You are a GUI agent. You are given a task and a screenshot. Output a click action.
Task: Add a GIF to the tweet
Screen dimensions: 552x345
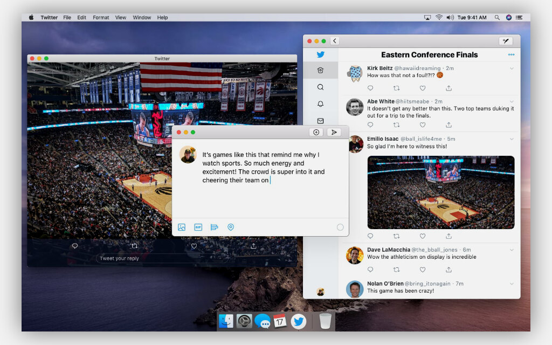tap(198, 227)
